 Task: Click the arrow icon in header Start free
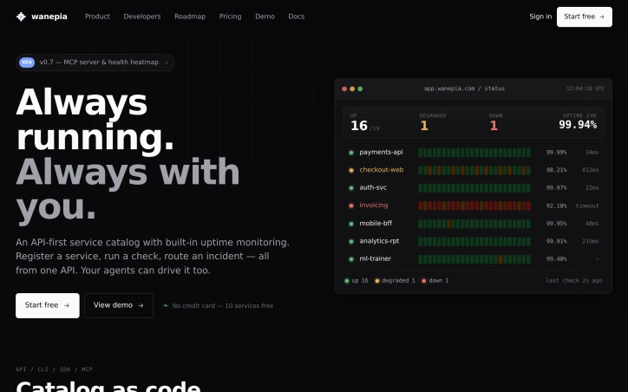pos(602,16)
